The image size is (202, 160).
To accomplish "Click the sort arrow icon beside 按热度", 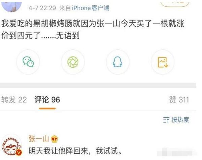I will click(x=166, y=120).
